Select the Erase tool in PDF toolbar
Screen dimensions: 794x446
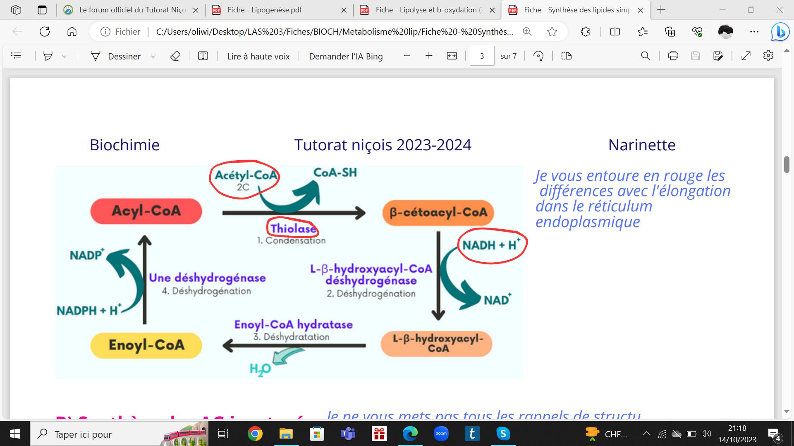coord(175,56)
